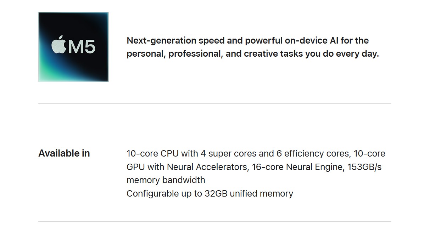
Task: Click the M5 text on the chip graphic
Action: pyautogui.click(x=82, y=47)
